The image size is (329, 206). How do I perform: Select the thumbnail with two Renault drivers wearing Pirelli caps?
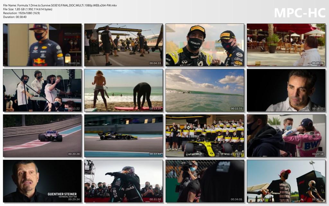click(x=205, y=45)
